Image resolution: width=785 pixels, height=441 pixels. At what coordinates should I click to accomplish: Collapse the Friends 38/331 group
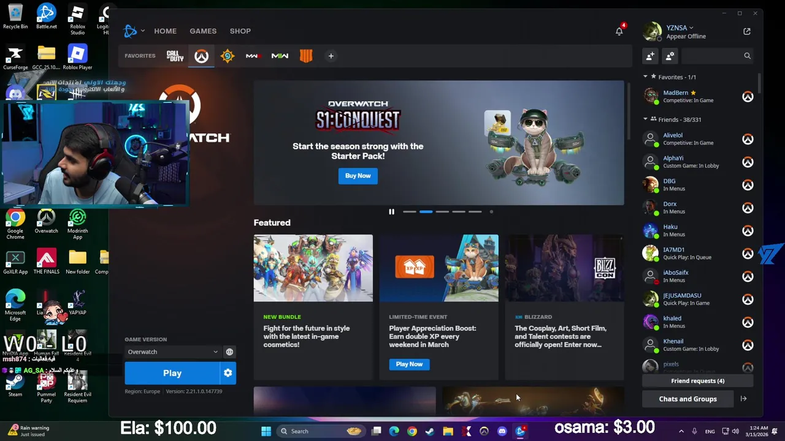[645, 119]
